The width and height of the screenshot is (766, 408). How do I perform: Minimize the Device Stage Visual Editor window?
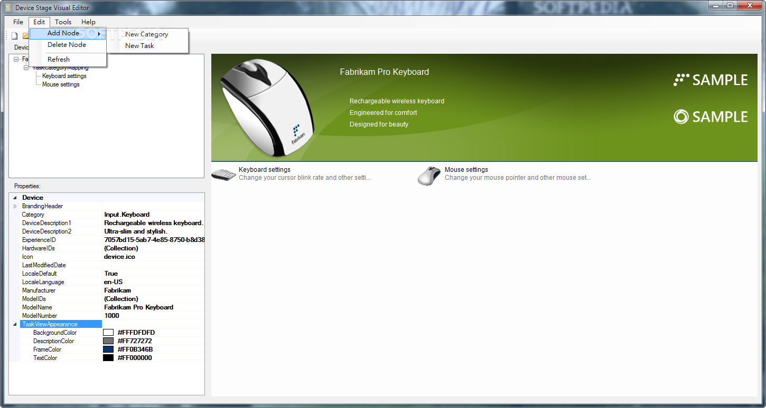click(715, 5)
